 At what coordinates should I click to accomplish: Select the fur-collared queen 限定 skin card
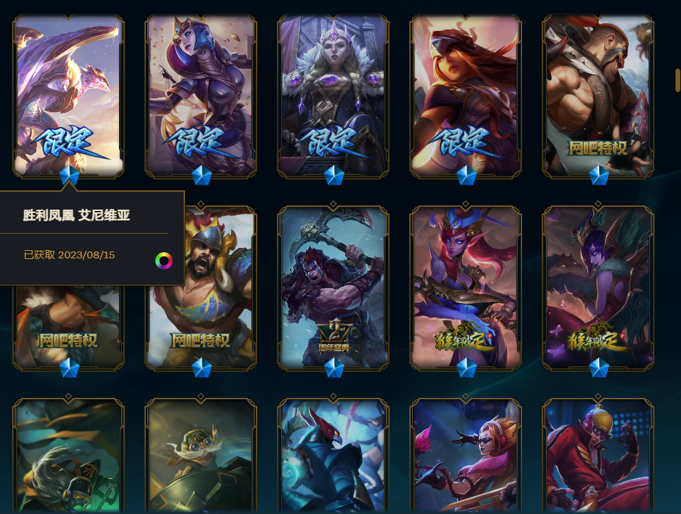334,96
